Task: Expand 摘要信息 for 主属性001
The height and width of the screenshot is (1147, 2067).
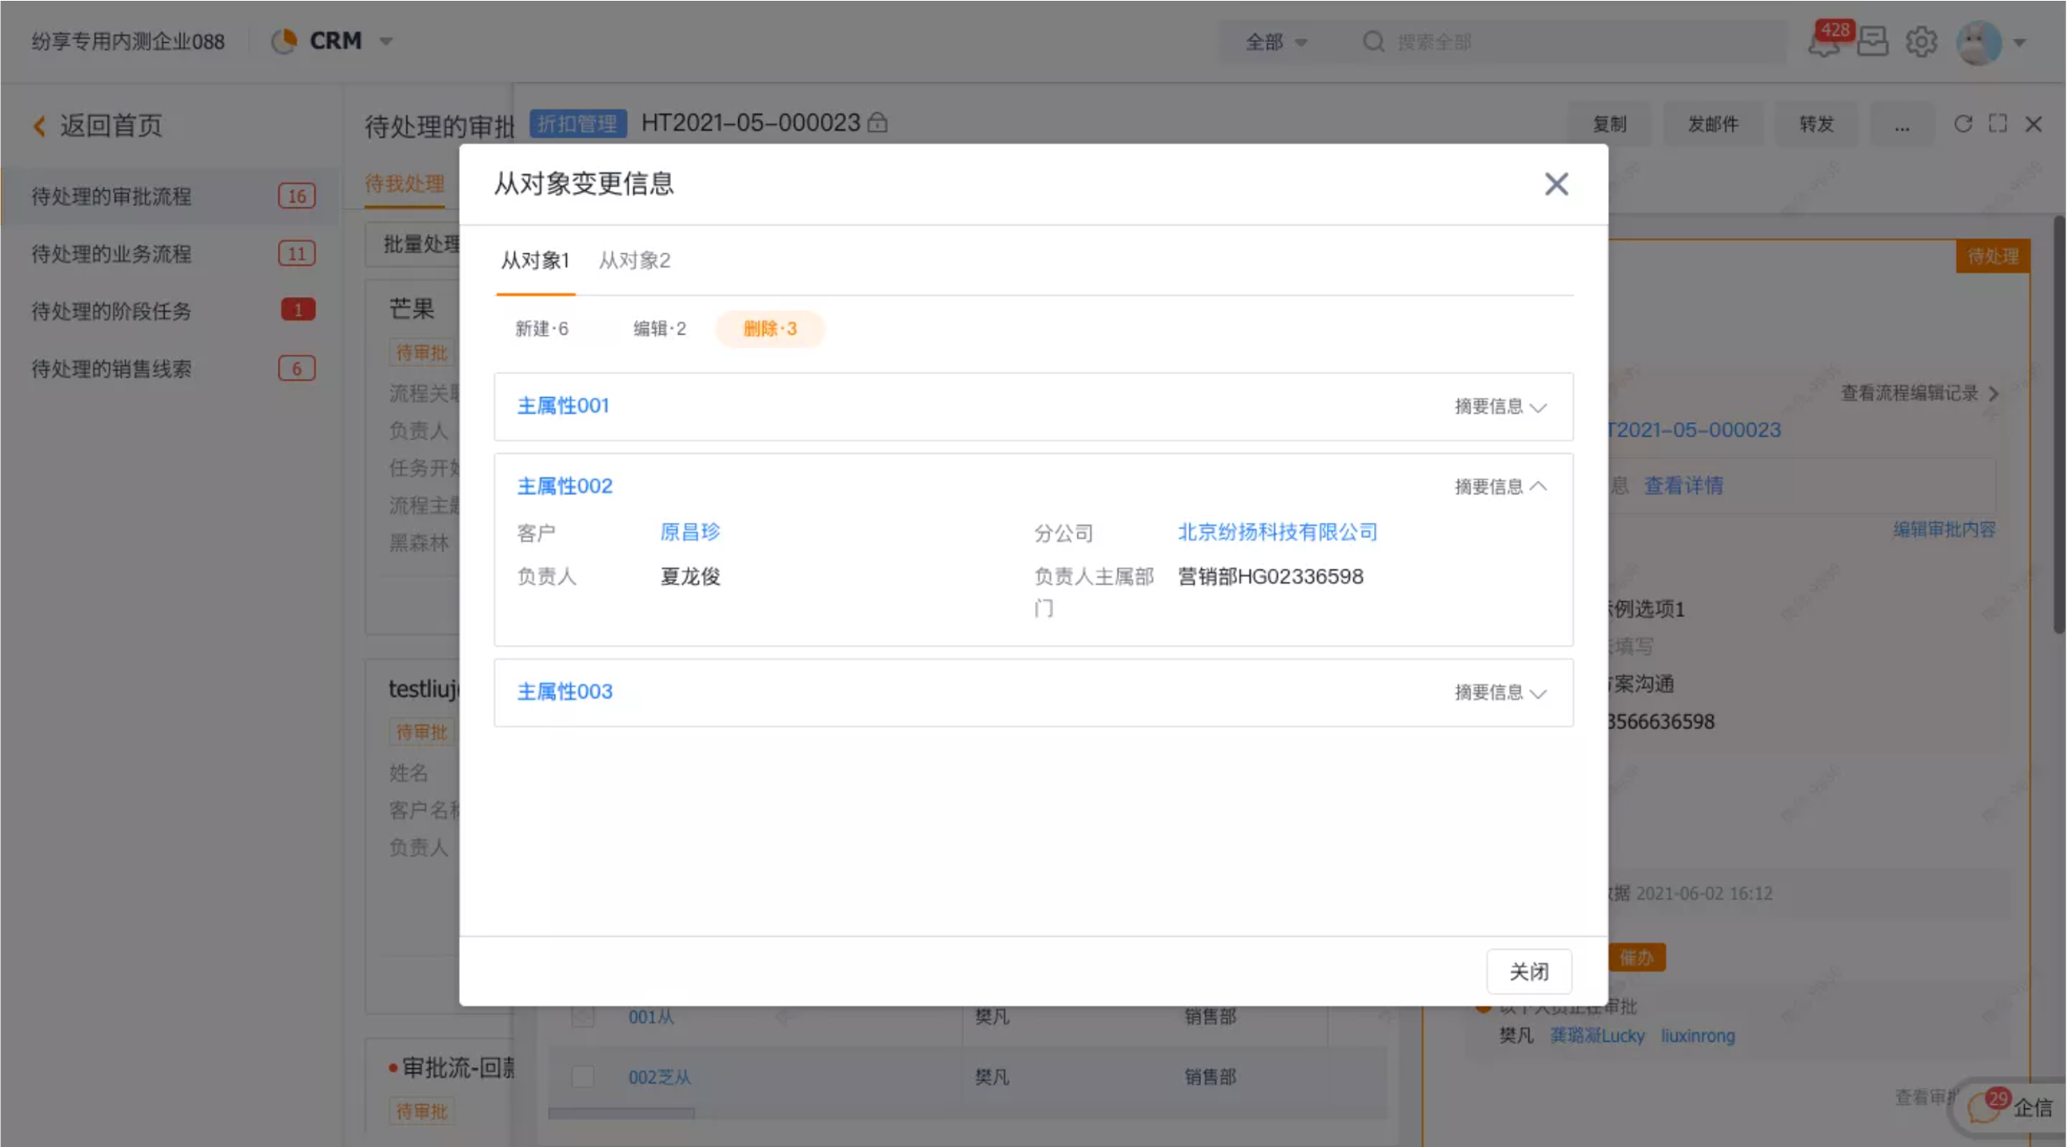Action: coord(1500,407)
